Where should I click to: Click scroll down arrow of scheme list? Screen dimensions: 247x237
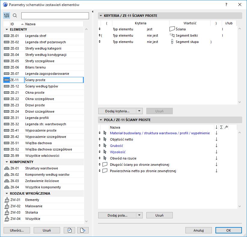pyautogui.click(x=86, y=221)
